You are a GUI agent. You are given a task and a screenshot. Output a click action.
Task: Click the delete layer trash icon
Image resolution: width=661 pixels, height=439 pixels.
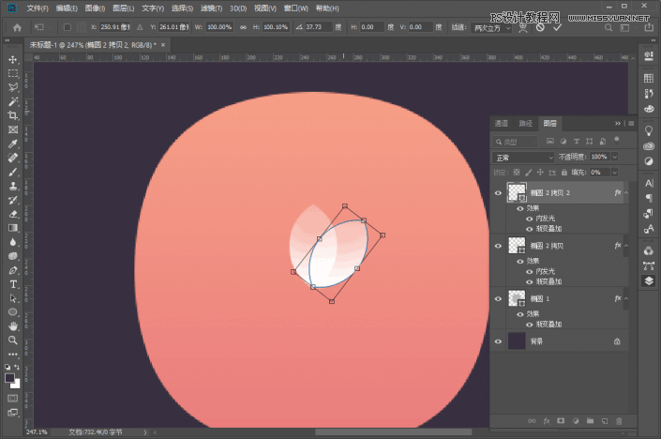tap(619, 419)
